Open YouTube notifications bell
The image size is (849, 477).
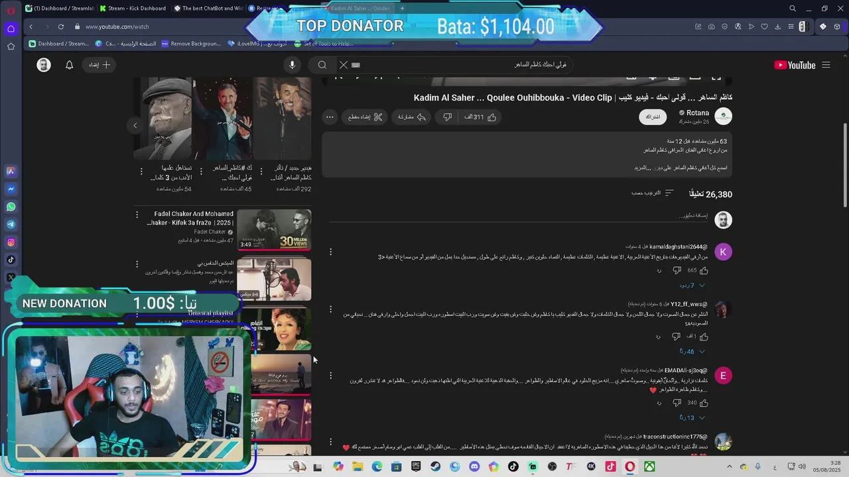coord(69,65)
